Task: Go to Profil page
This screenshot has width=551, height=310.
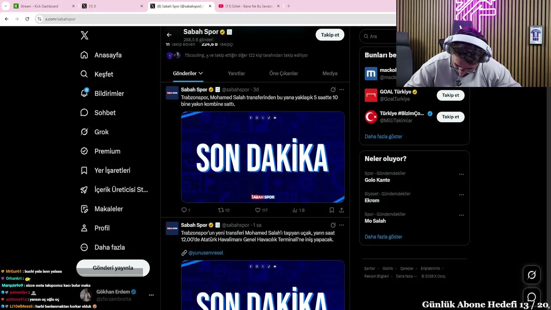Action: (x=95, y=228)
